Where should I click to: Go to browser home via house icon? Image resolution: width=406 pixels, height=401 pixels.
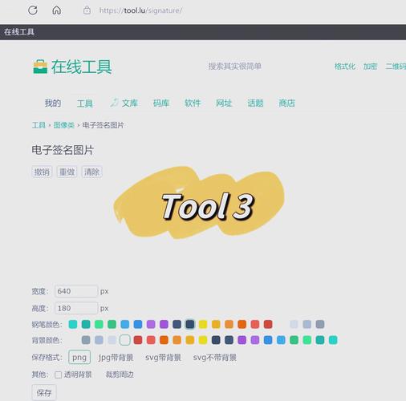[56, 10]
